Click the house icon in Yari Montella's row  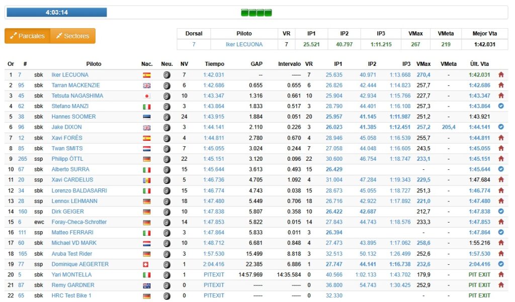coord(501,274)
